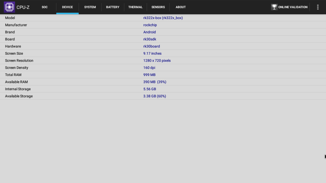Switch to the SOC tab
This screenshot has width=326, height=183.
(45, 7)
